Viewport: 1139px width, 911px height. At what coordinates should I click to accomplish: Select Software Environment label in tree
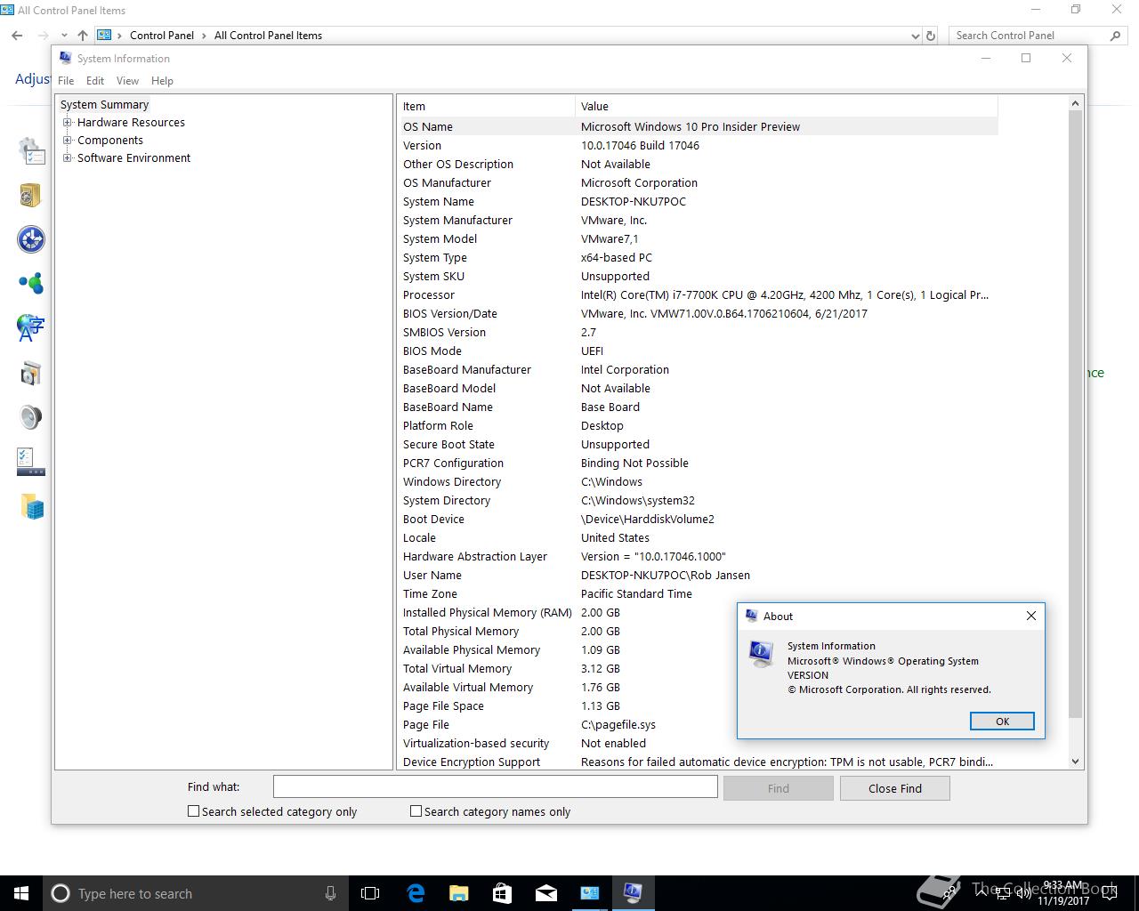pos(133,158)
